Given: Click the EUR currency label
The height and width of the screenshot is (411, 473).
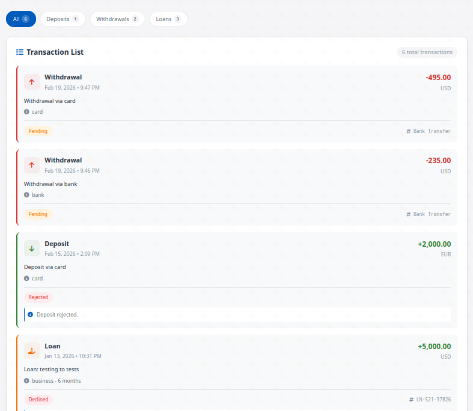Looking at the screenshot, I should 446,255.
